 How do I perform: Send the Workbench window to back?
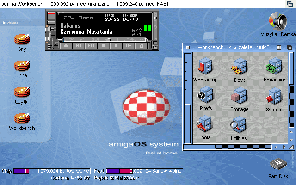(290, 48)
